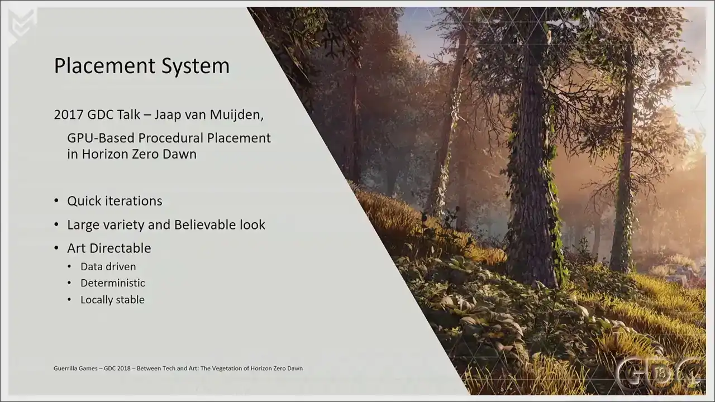Select the Deterministic sub-bullet
Image resolution: width=715 pixels, height=402 pixels.
click(x=112, y=283)
